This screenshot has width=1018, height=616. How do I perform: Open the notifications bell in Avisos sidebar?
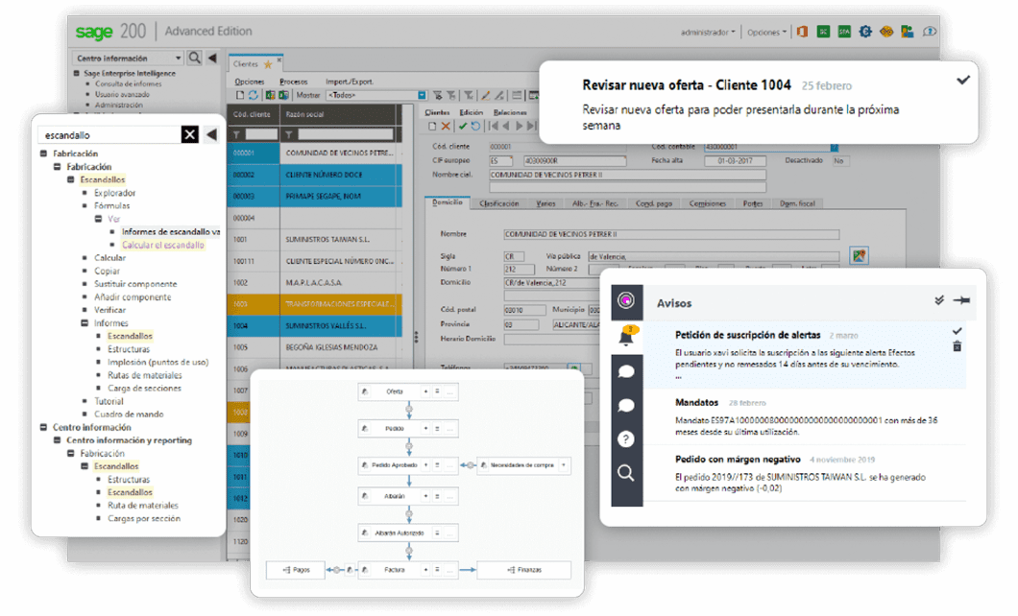point(626,337)
